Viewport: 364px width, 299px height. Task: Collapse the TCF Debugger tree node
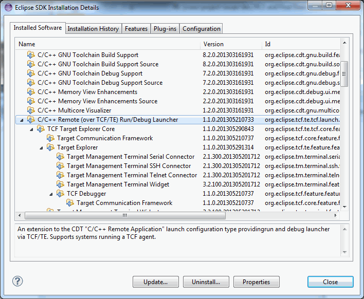[x=51, y=194]
